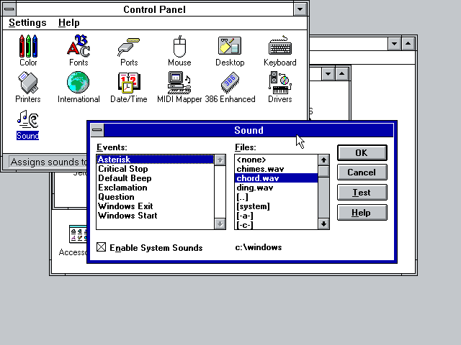
Task: Maximize the background Program Manager window
Action: point(408,44)
